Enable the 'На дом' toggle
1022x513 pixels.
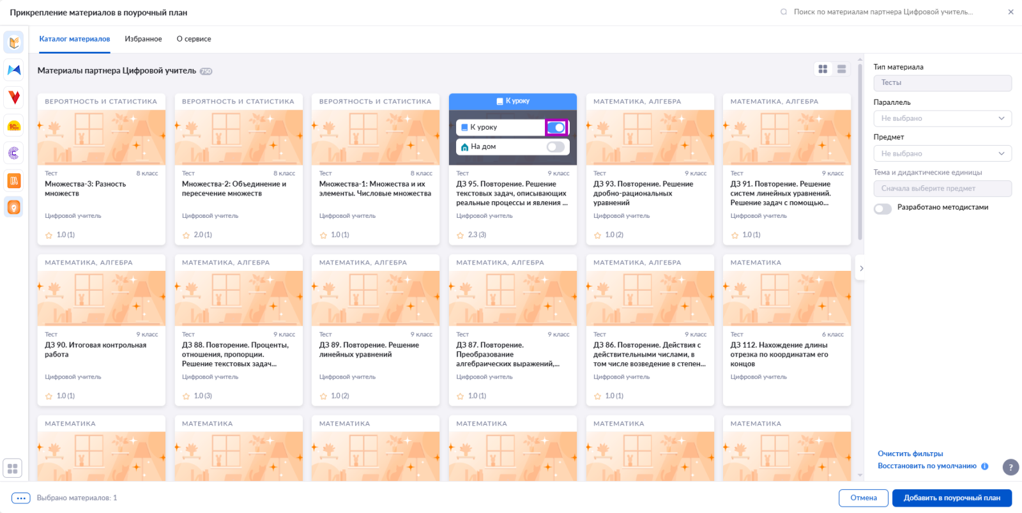(556, 147)
